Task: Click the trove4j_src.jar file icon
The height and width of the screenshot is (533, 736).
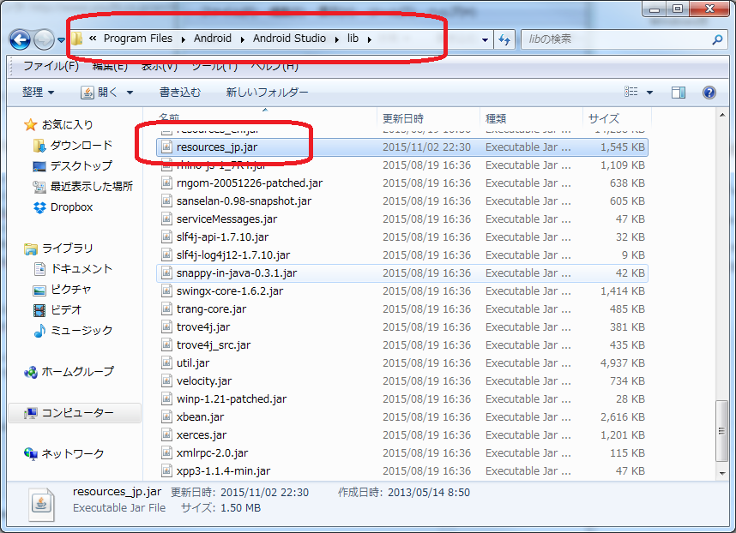Action: pyautogui.click(x=166, y=345)
